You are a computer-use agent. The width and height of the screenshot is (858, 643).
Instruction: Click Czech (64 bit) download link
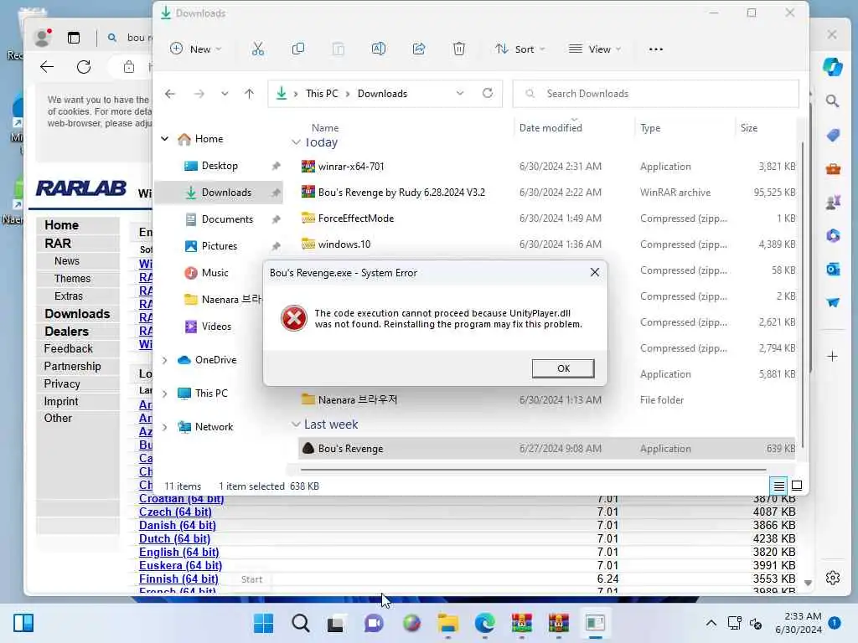click(x=175, y=512)
